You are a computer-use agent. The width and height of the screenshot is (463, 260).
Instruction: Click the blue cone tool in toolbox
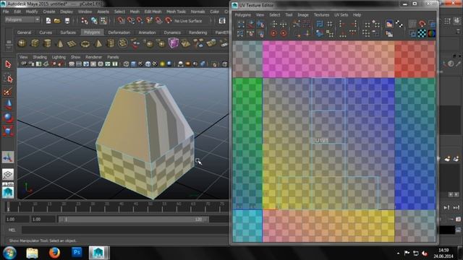(8, 105)
